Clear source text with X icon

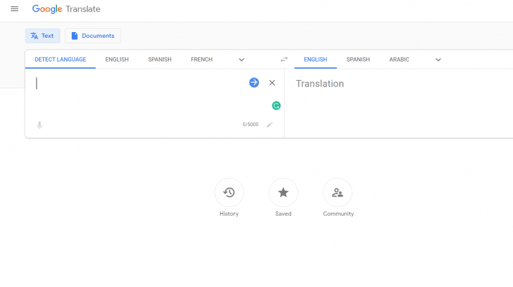[x=272, y=83]
